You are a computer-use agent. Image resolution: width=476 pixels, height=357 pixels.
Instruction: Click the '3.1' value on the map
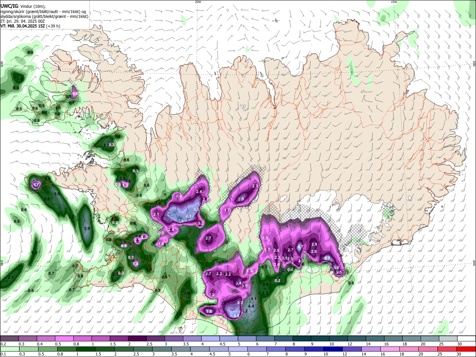284,258
